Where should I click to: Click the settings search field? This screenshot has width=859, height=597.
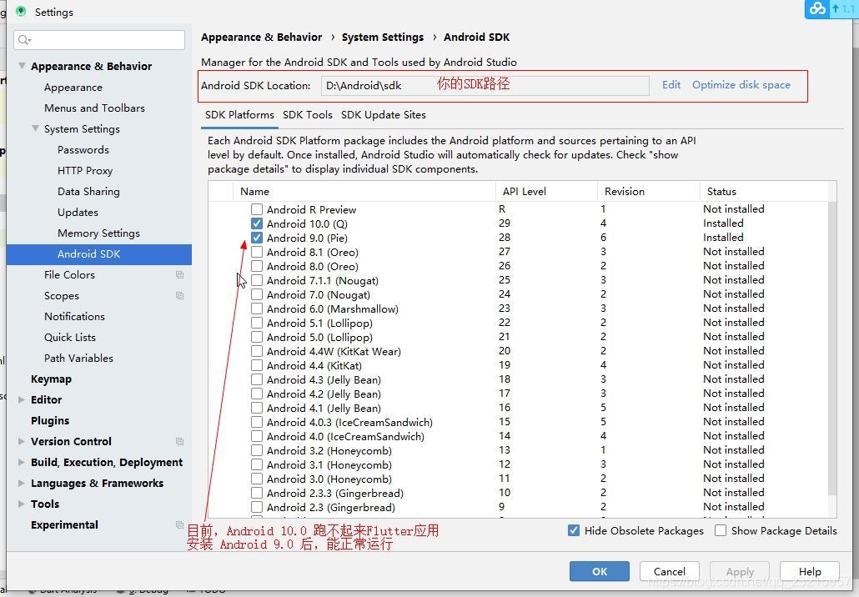(x=99, y=40)
